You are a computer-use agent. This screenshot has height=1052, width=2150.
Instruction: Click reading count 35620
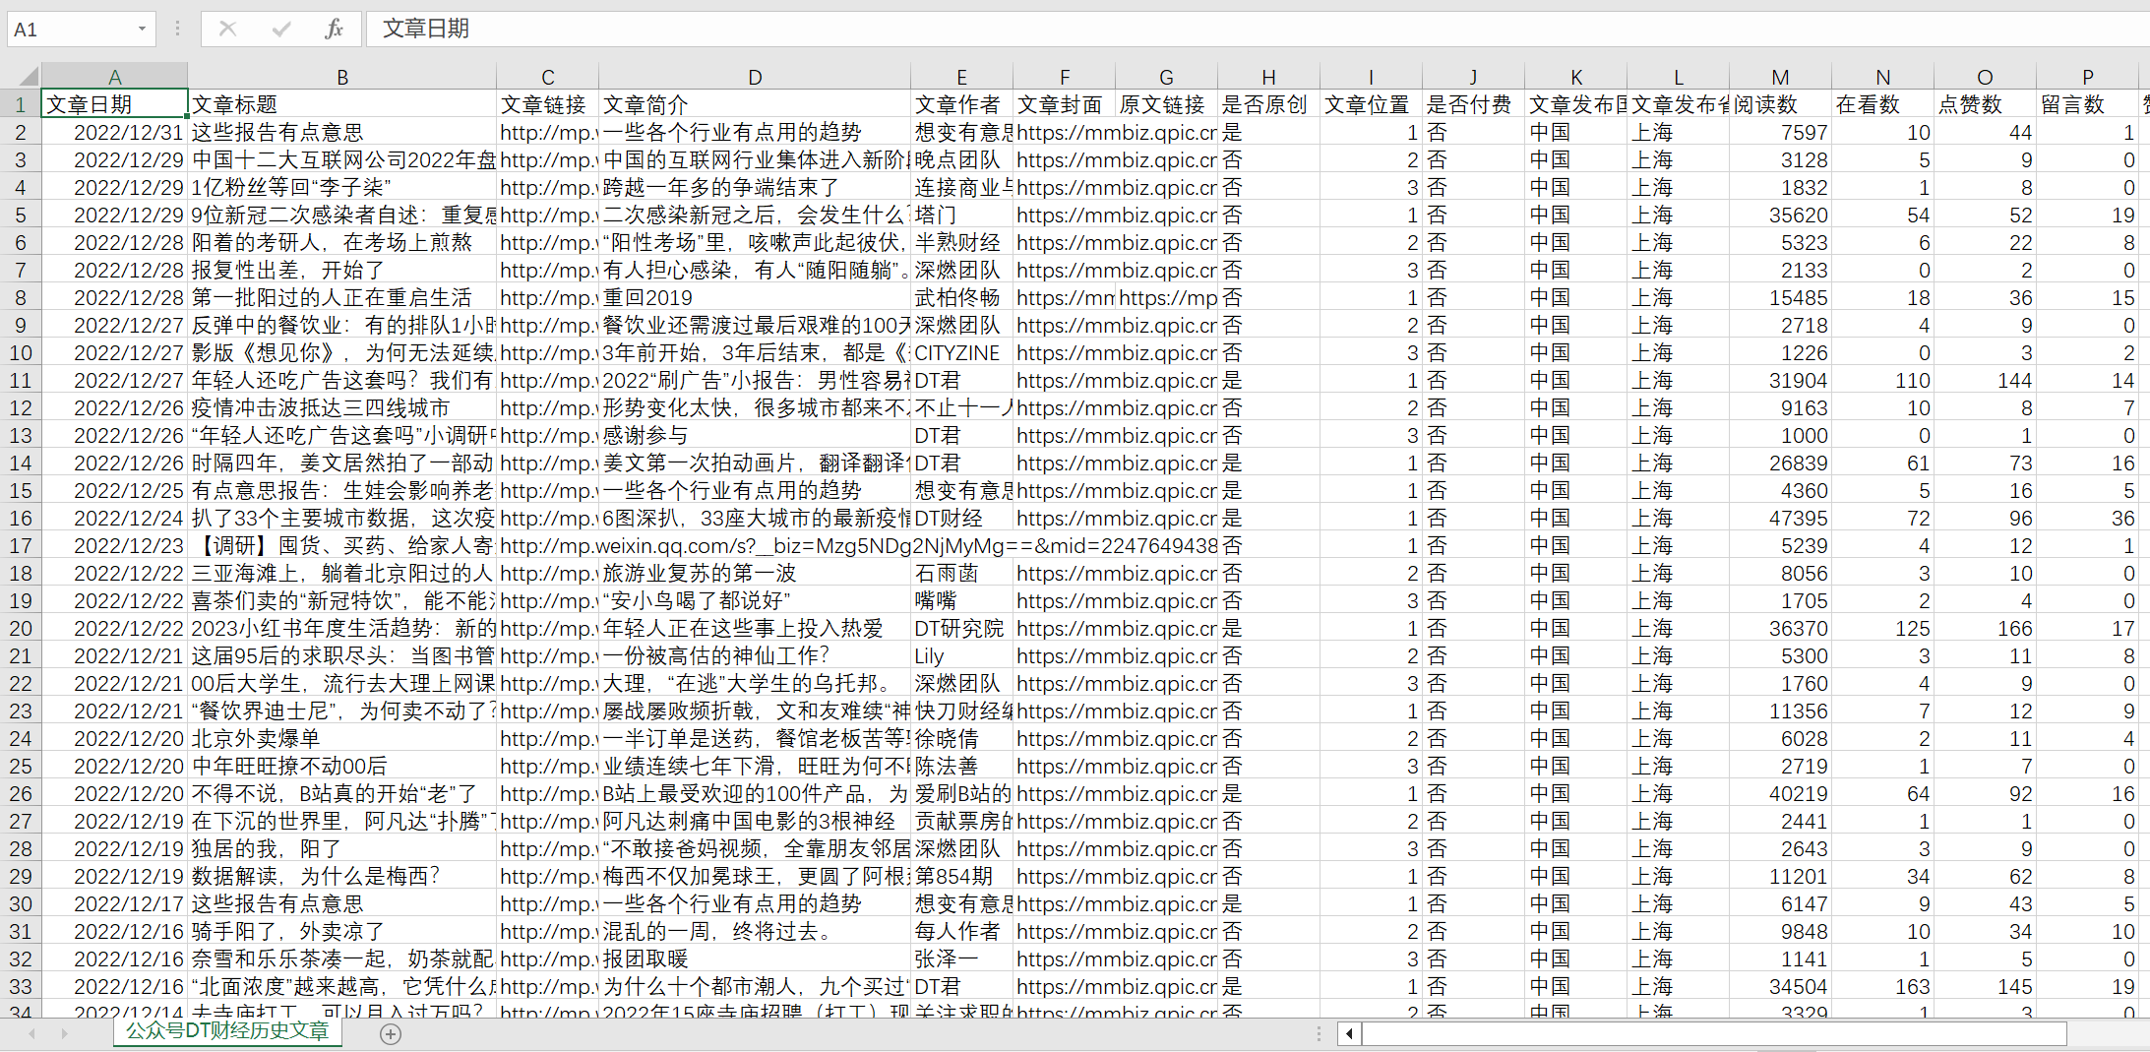1780,215
